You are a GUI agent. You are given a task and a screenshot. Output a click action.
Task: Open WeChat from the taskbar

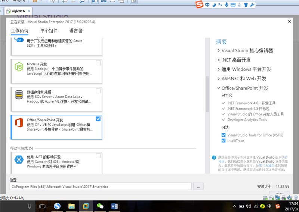tap(100, 206)
